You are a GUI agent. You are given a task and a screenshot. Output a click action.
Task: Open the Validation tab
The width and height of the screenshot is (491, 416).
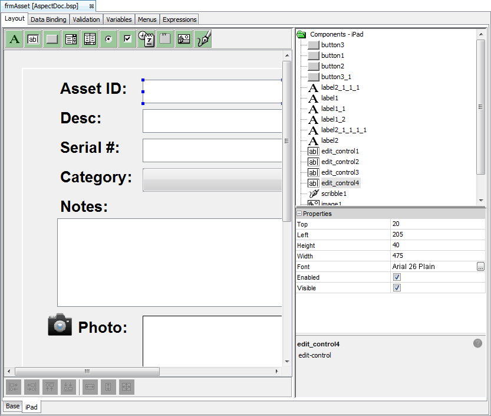point(86,19)
